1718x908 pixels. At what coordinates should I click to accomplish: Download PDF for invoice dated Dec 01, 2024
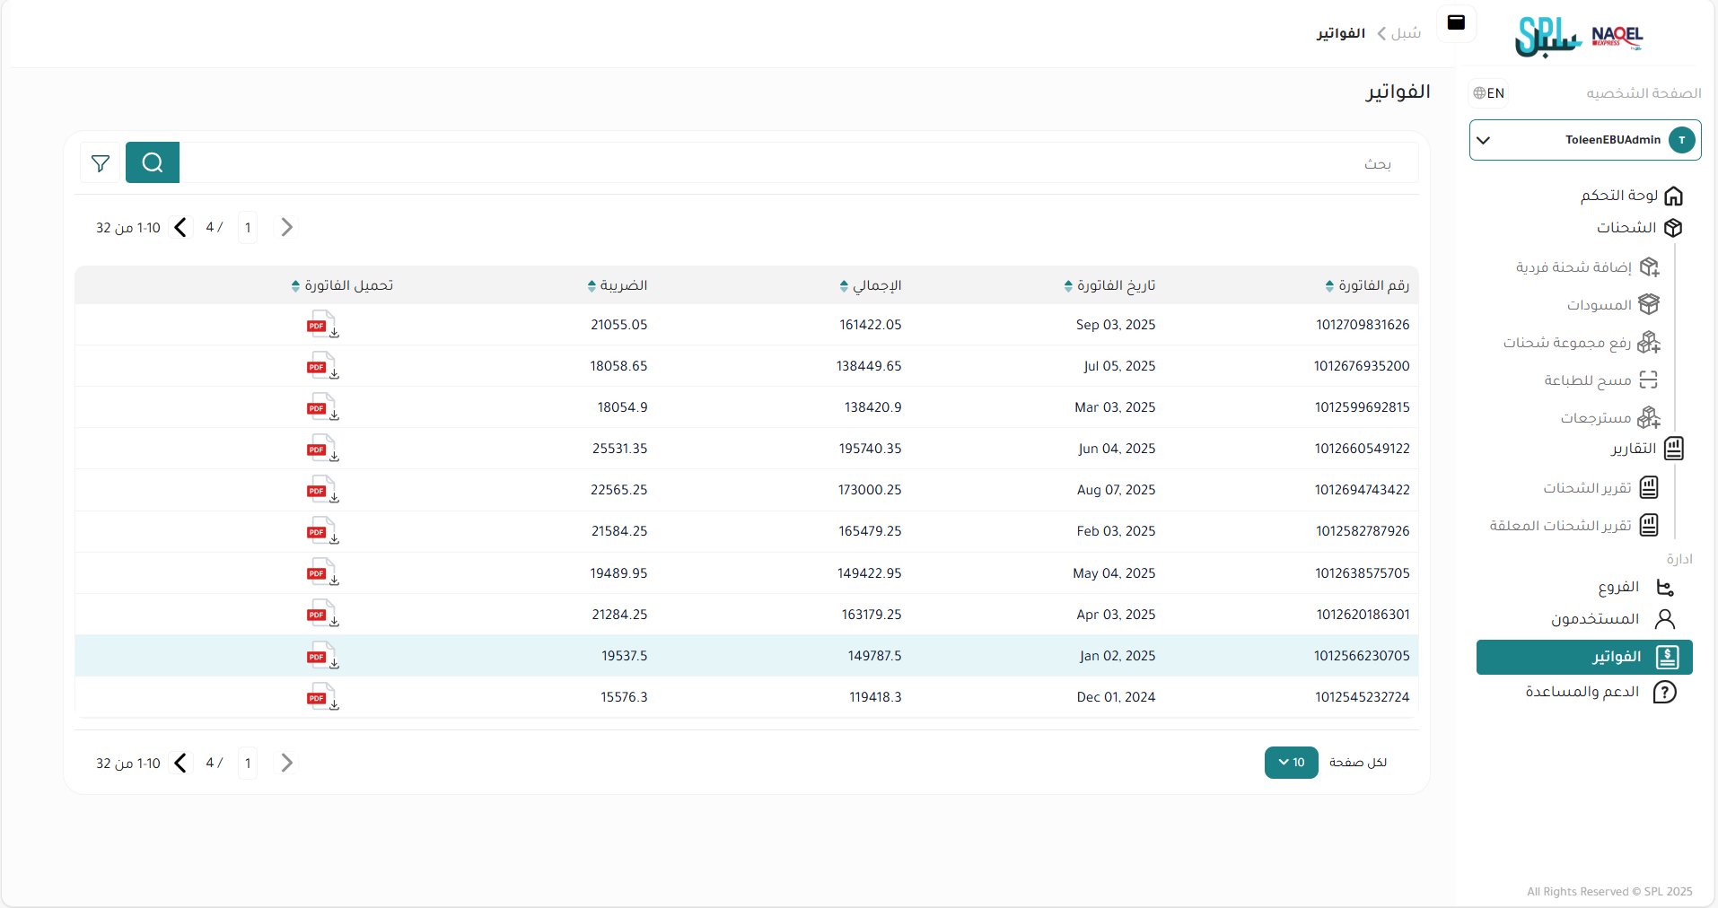coord(321,697)
